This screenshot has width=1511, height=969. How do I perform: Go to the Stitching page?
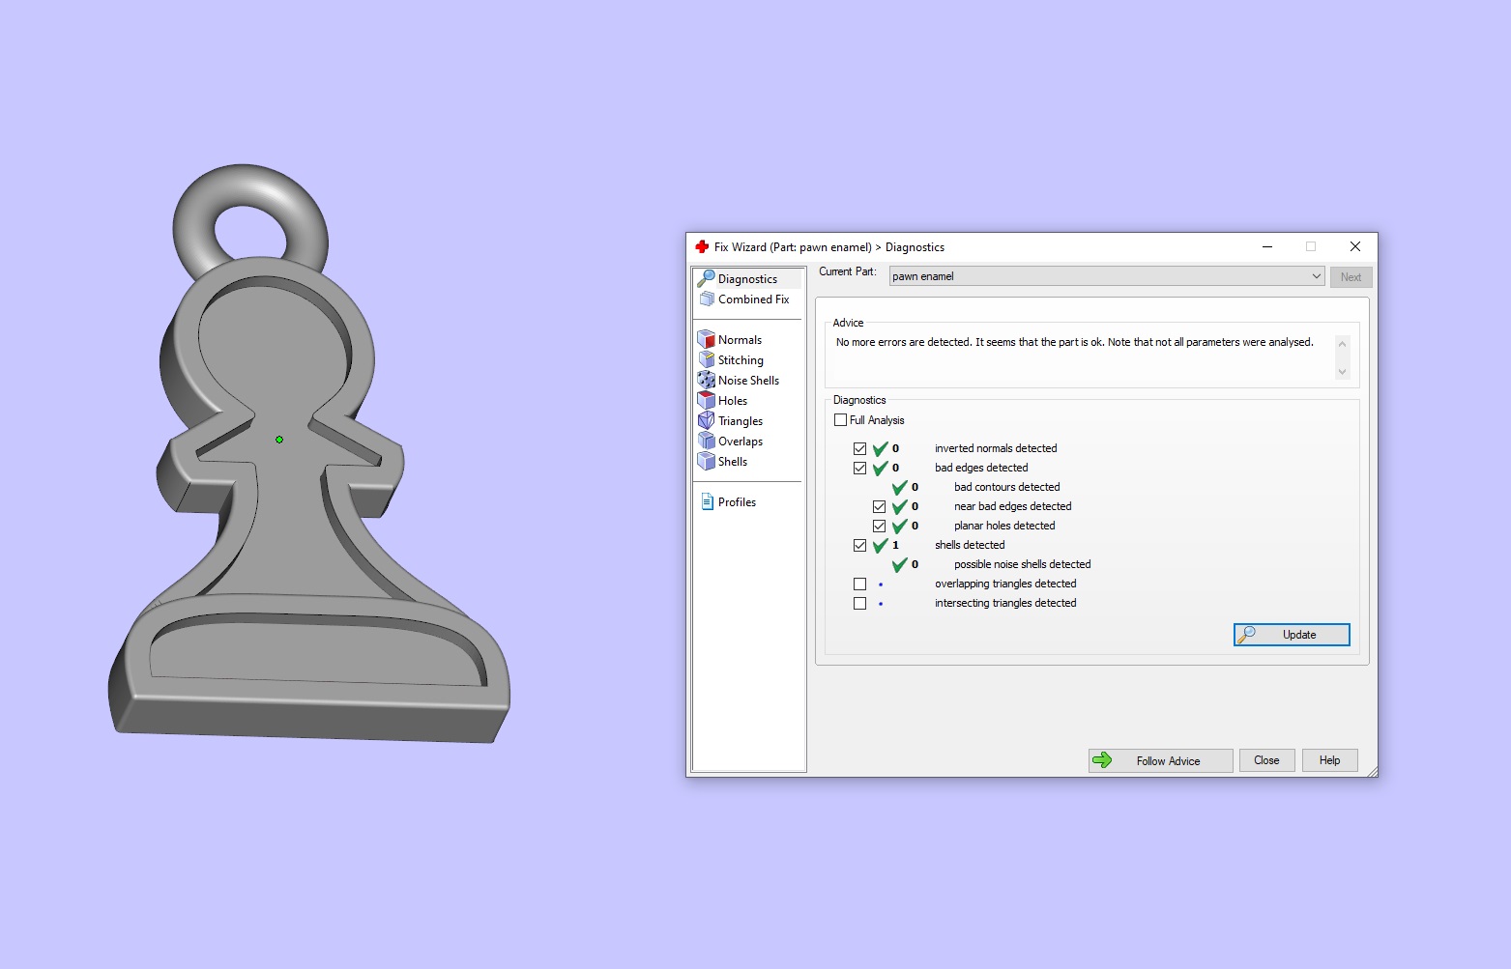pos(741,360)
